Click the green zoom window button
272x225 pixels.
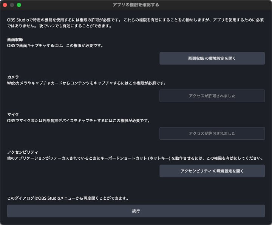(x=19, y=5)
